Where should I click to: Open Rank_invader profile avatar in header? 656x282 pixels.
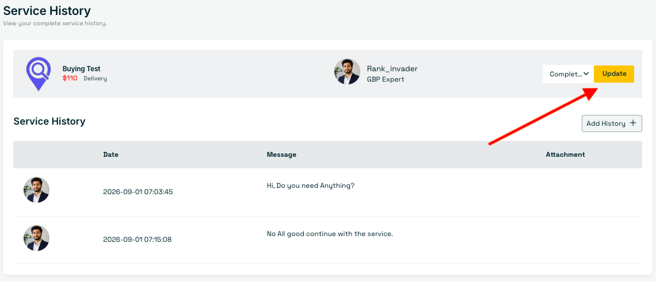(347, 72)
